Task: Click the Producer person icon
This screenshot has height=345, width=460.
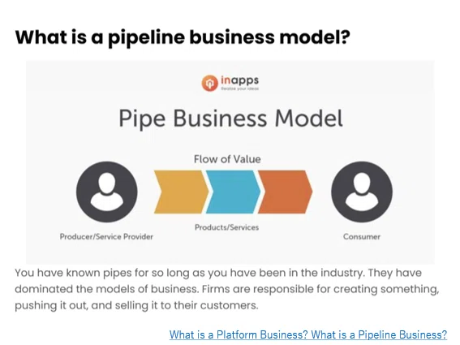Action: (106, 192)
